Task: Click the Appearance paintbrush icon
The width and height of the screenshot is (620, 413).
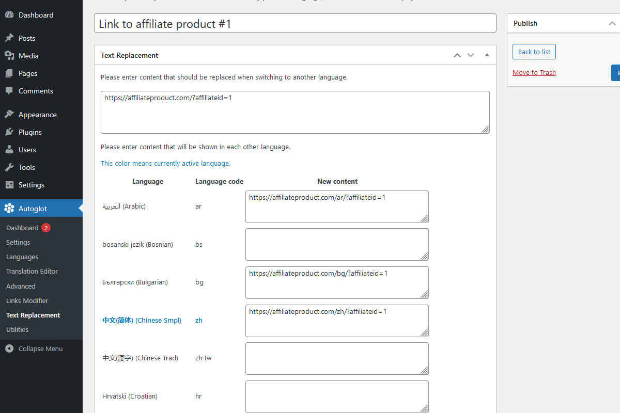Action: pyautogui.click(x=9, y=115)
